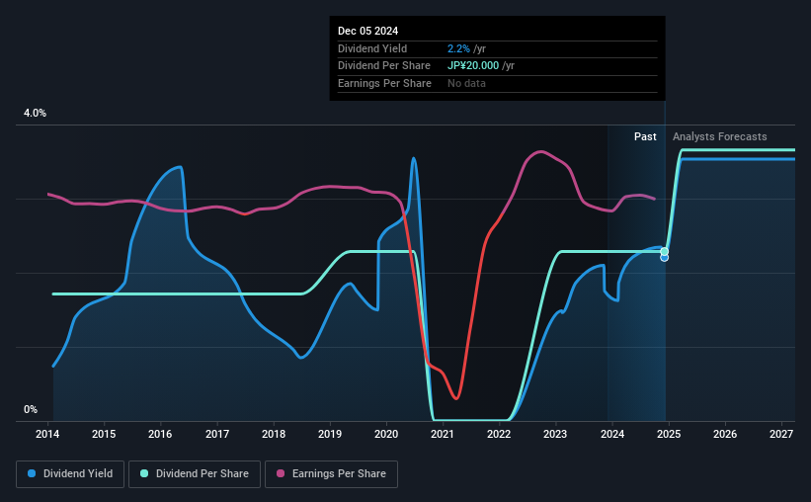Click the 2022 x-axis label
Screen dimensions: 811x502
(x=499, y=434)
